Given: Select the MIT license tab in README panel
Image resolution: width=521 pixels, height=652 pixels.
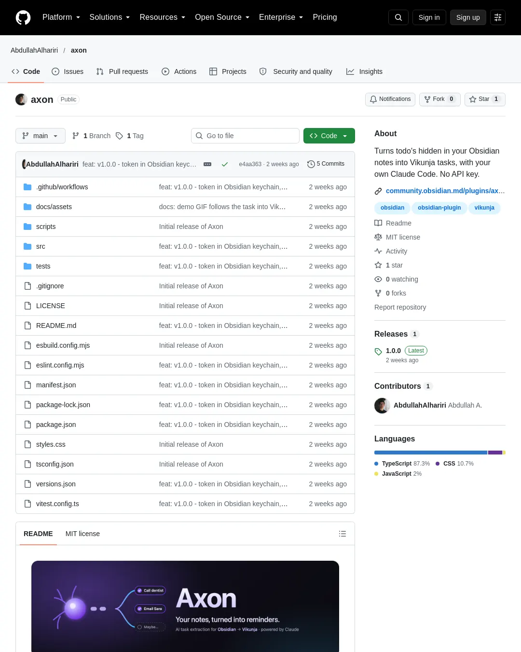Looking at the screenshot, I should [x=82, y=534].
